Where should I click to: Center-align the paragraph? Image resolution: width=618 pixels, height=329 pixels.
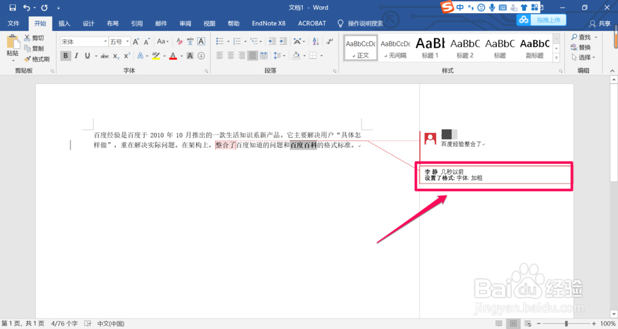click(231, 56)
